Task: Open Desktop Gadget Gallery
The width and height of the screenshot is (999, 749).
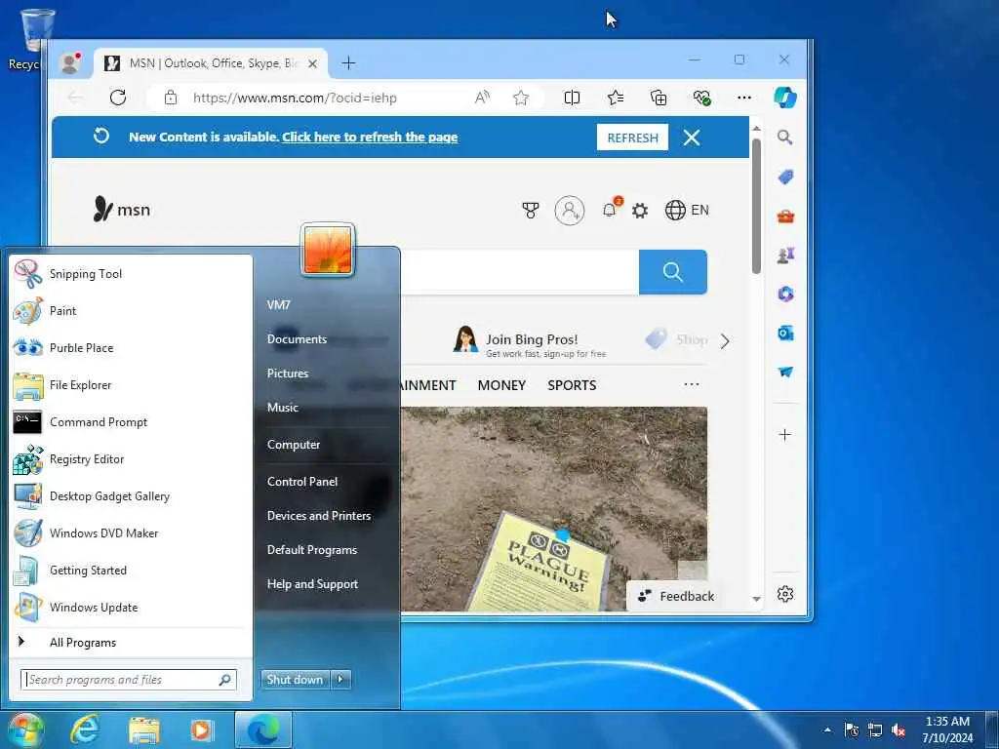Action: (x=130, y=496)
